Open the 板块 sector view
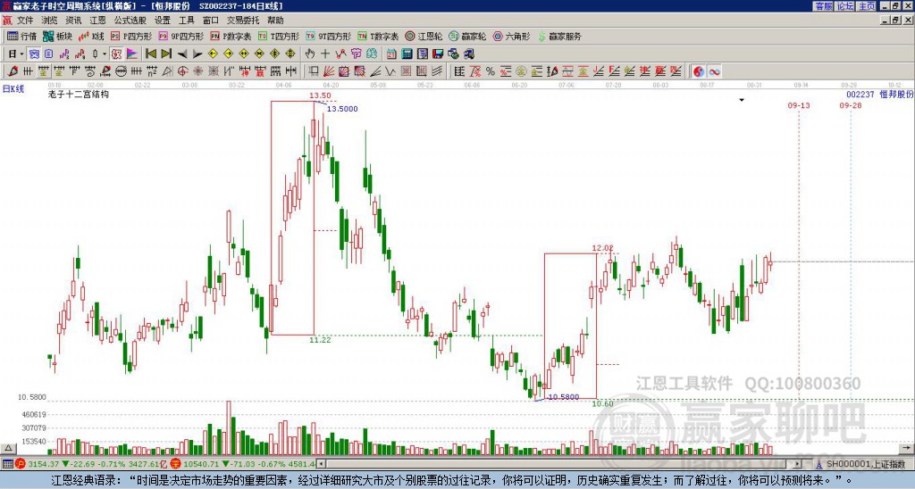This screenshot has height=489, width=915. [x=58, y=36]
